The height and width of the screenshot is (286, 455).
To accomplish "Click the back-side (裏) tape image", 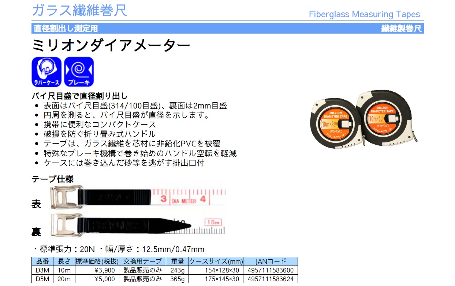I will (x=138, y=223).
